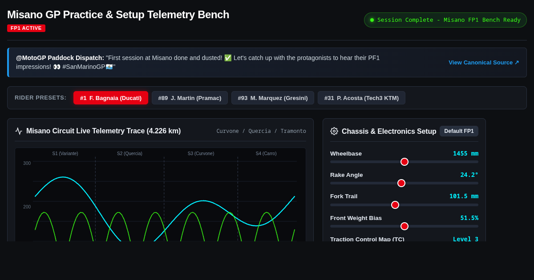534x280 pixels.
Task: Click the #SanMarinoGP hashtag text
Action: click(83, 67)
